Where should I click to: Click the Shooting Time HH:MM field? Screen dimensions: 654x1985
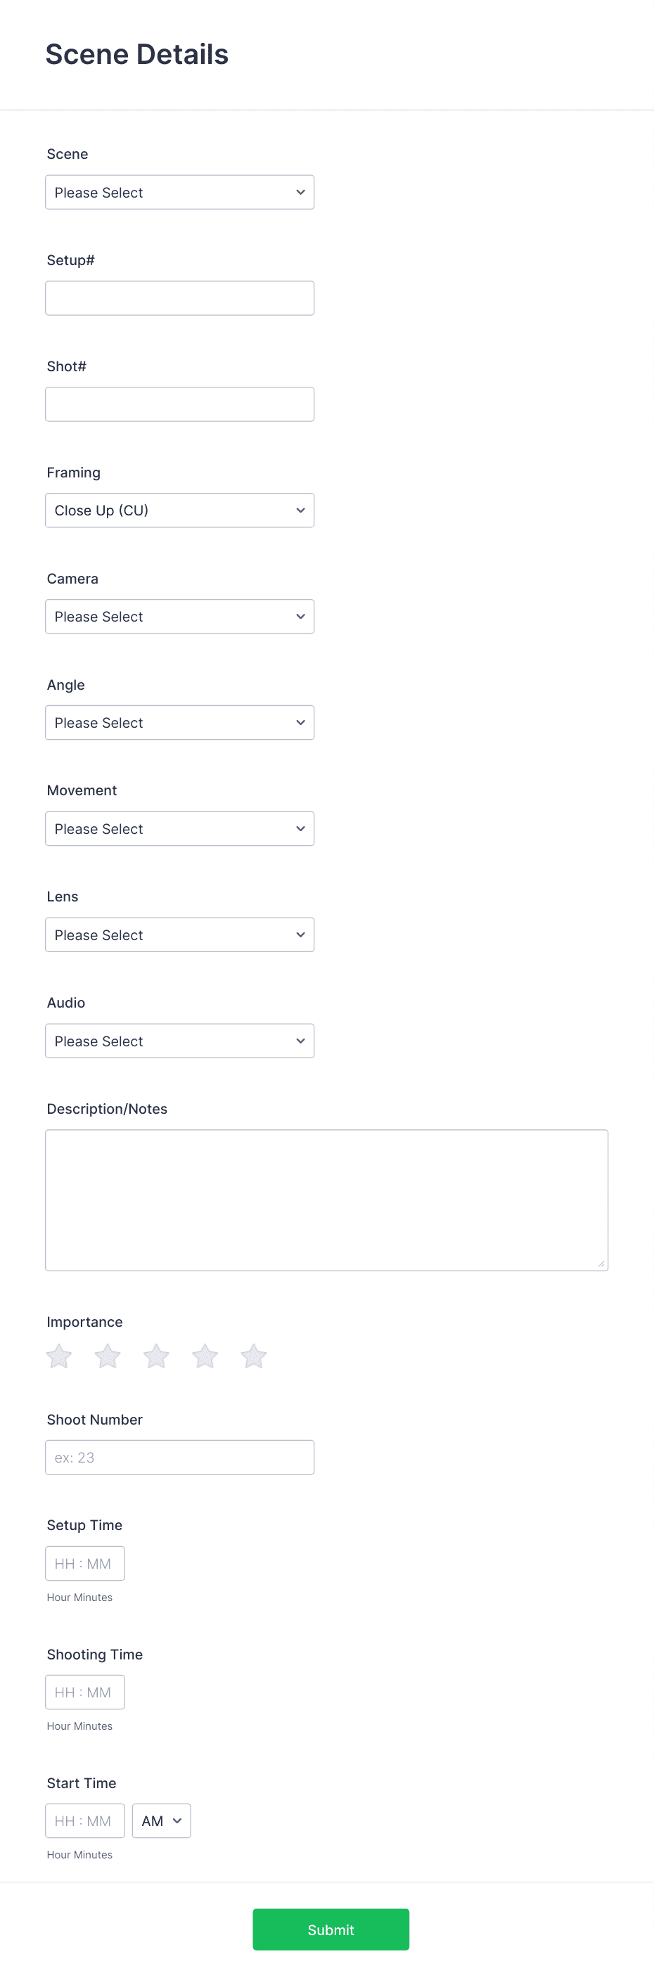[84, 1691]
